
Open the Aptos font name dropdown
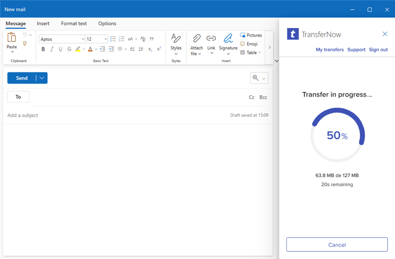coord(62,39)
